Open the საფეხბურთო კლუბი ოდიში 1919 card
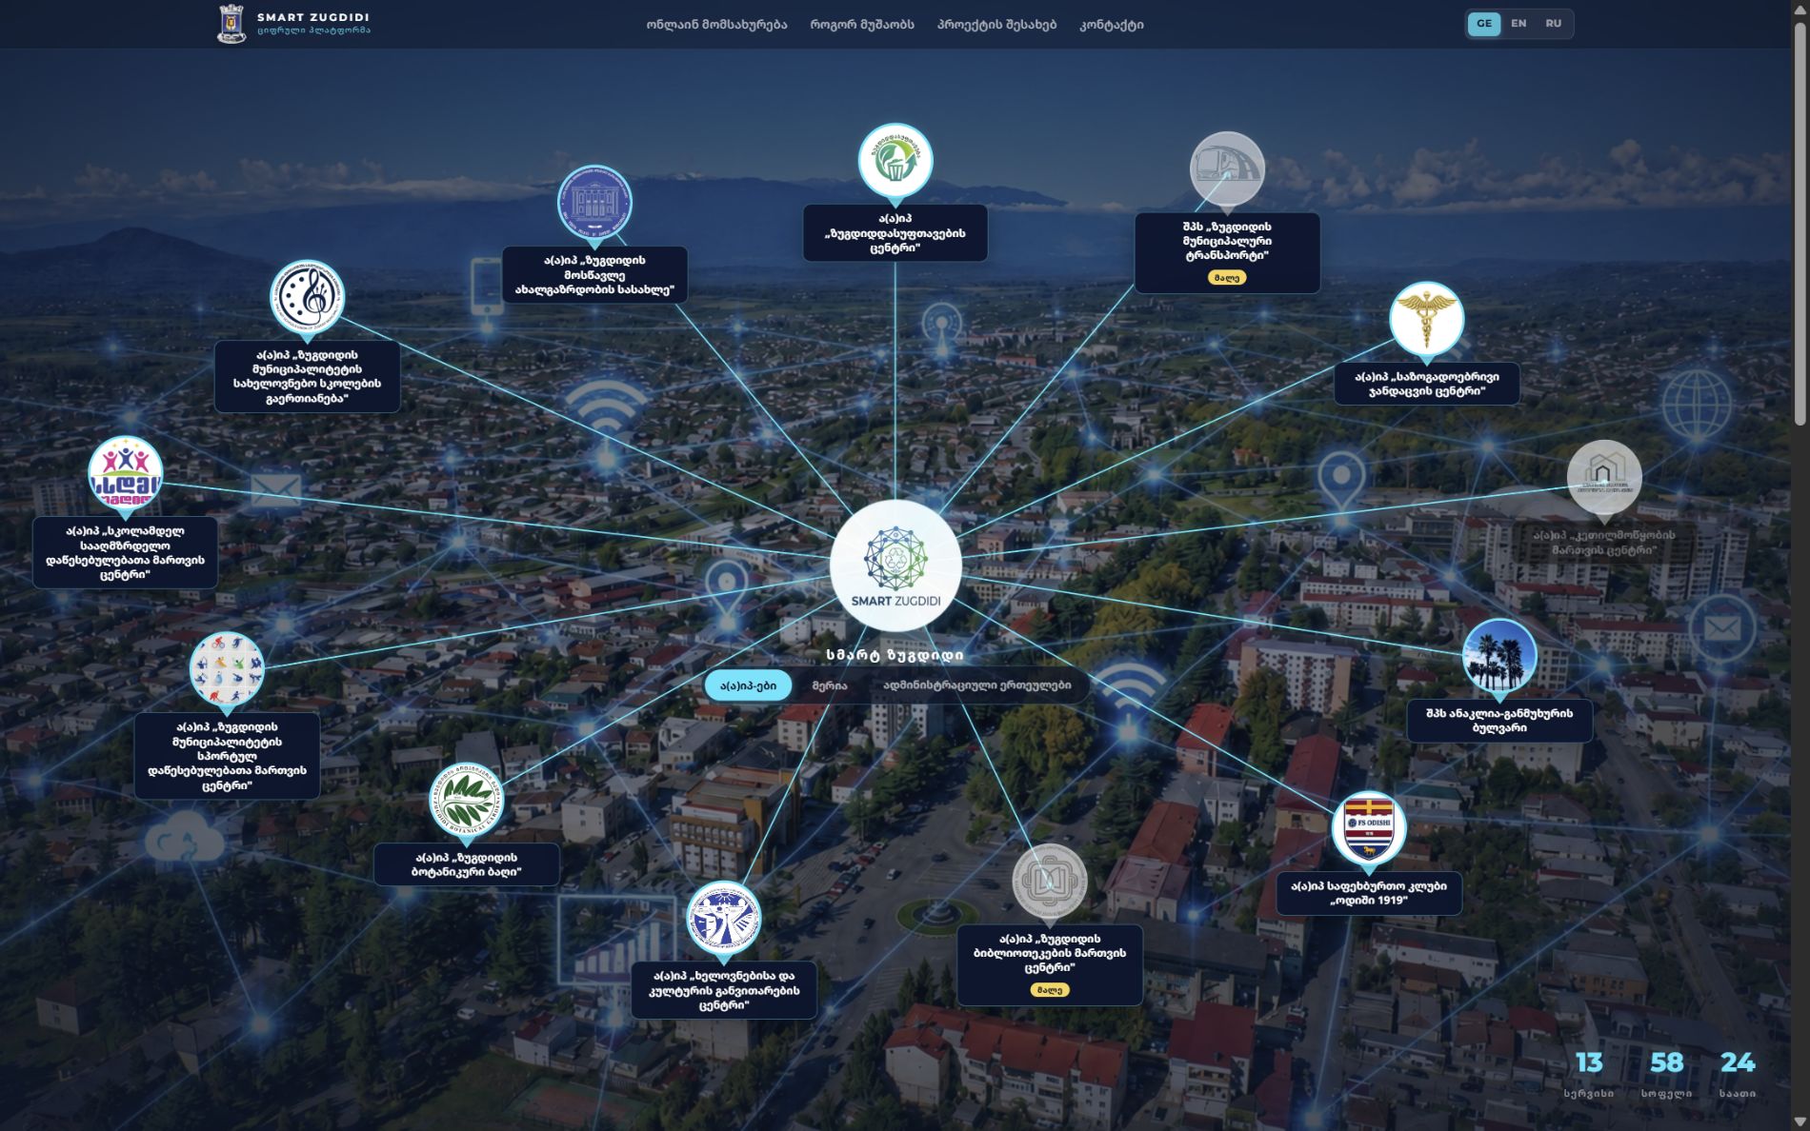Screen dimensions: 1810x1131 [x=1369, y=893]
